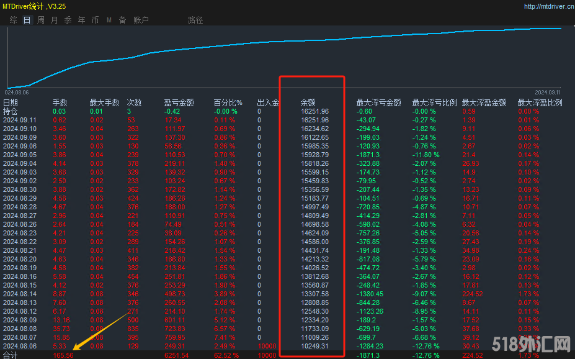
Task: Open the M tab
Action: pyautogui.click(x=109, y=20)
